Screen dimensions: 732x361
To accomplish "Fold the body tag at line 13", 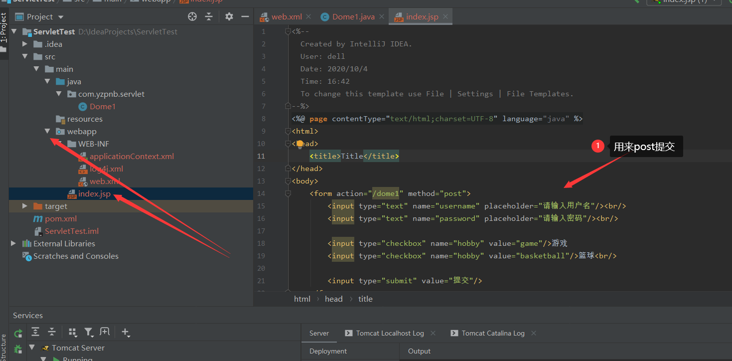I will coord(288,181).
